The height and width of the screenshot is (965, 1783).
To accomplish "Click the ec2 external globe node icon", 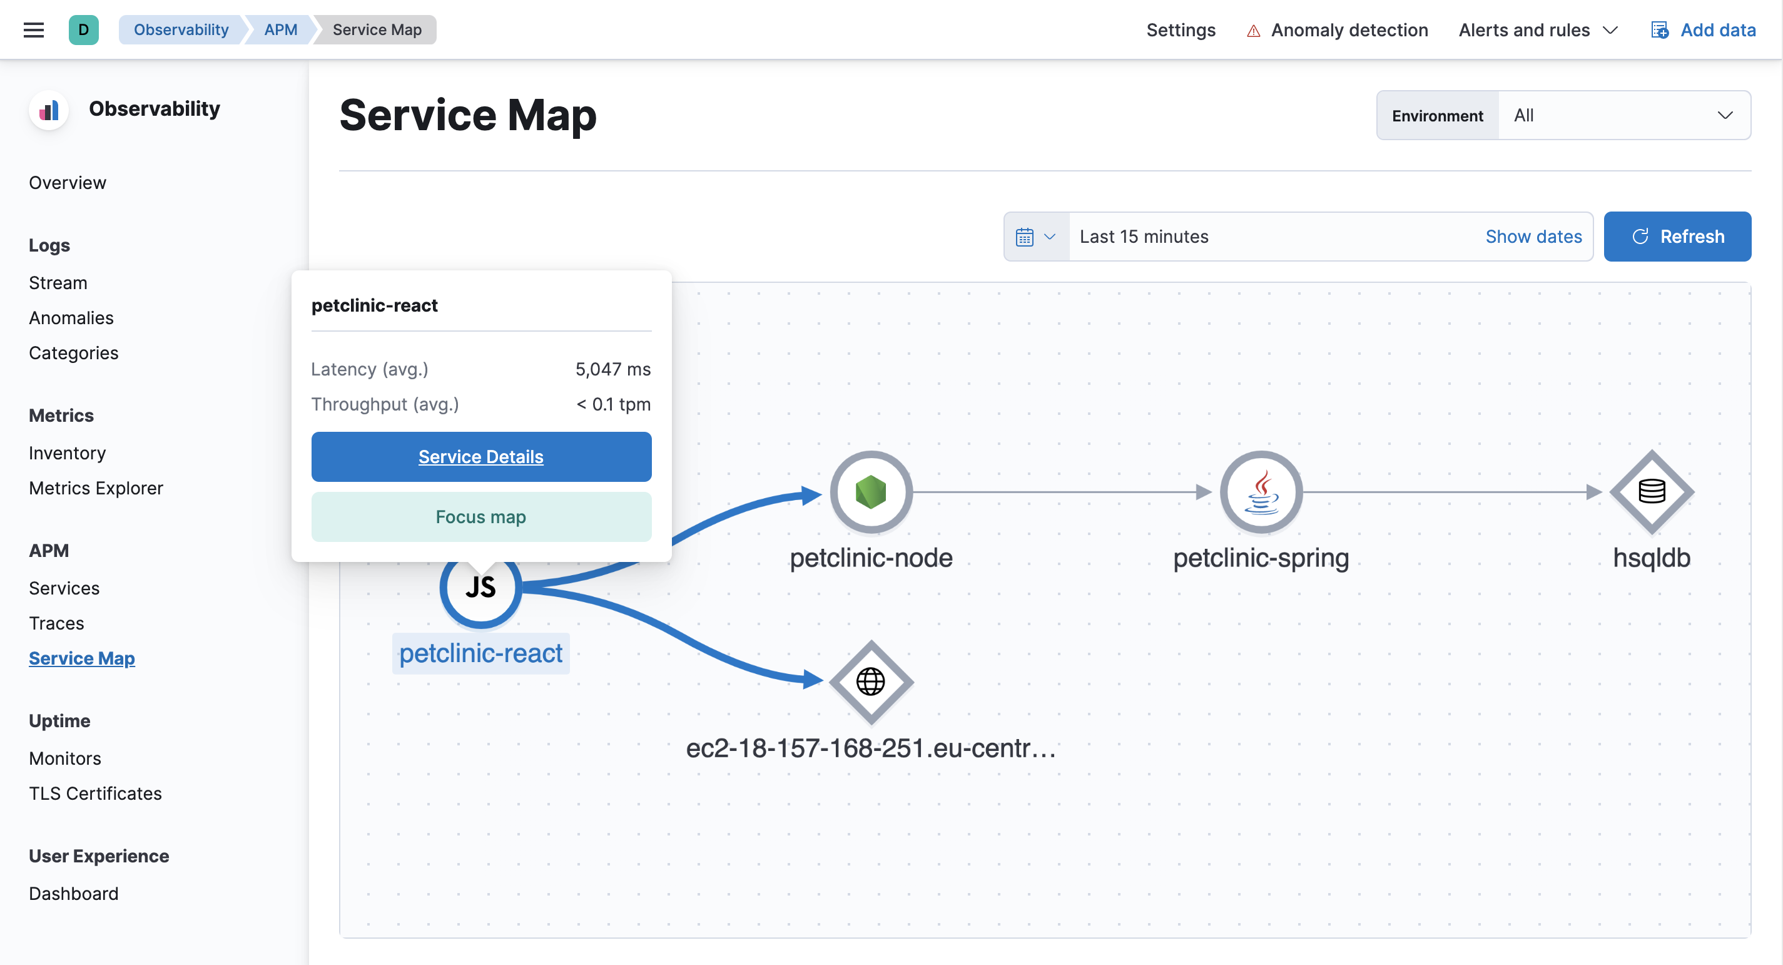I will click(871, 682).
